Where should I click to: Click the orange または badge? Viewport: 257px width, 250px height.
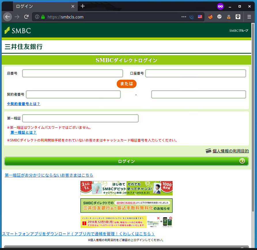(x=126, y=84)
